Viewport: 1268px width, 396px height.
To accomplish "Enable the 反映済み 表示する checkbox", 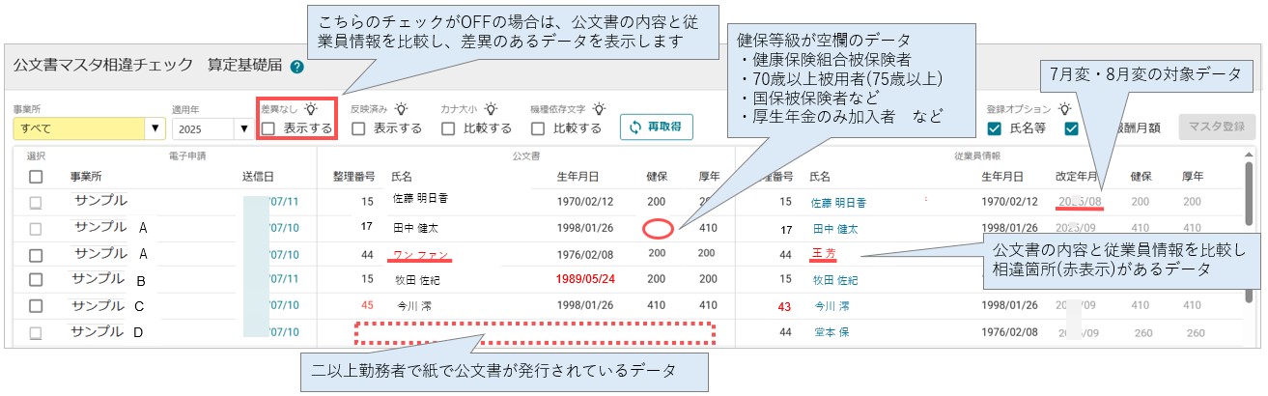I will coord(358,127).
